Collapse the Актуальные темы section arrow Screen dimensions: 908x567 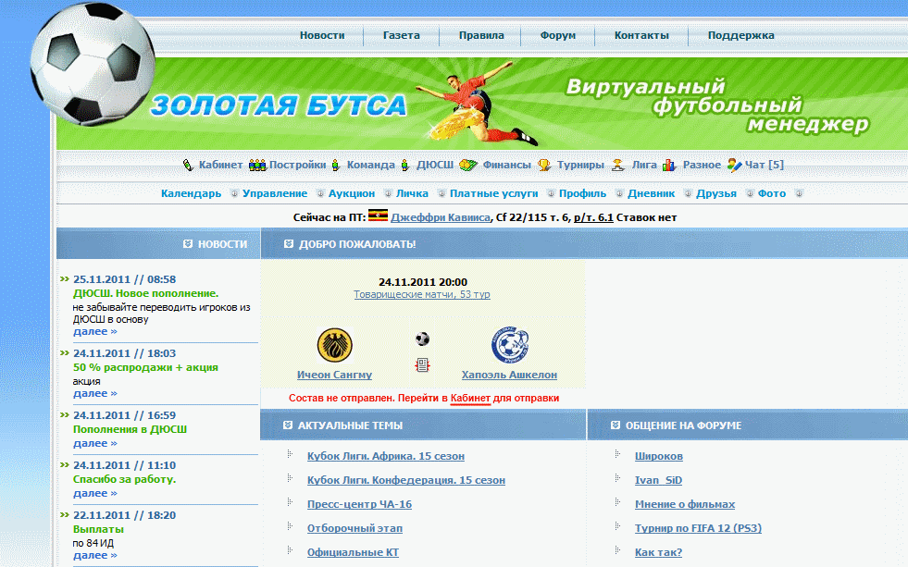288,425
